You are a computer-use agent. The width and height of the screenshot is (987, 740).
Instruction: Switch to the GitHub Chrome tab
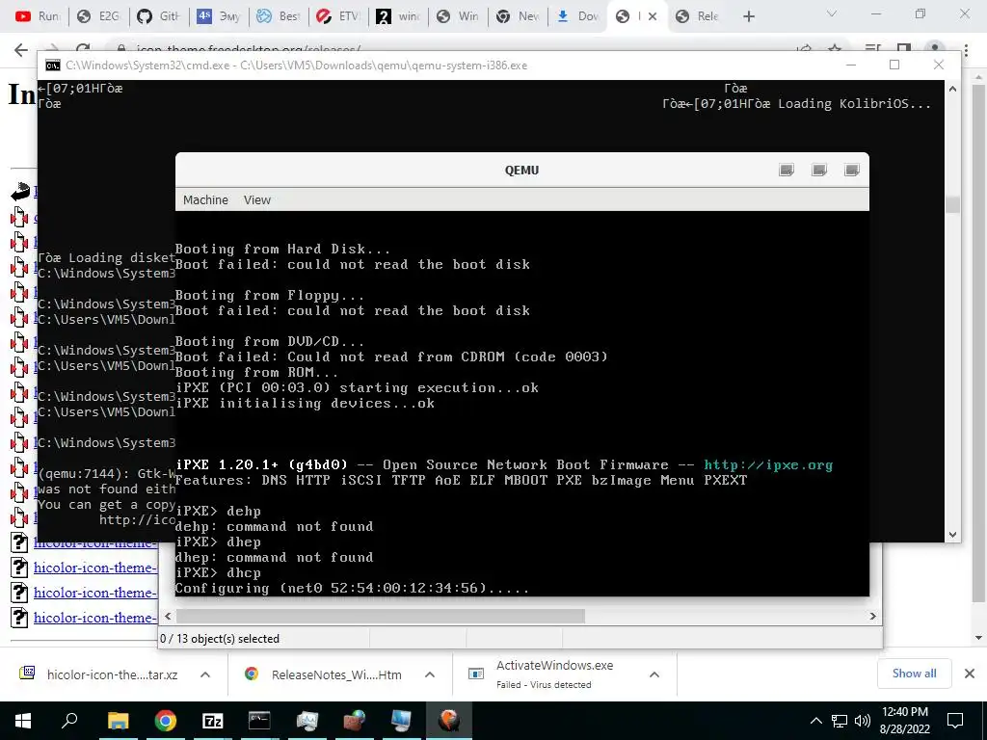pos(159,16)
